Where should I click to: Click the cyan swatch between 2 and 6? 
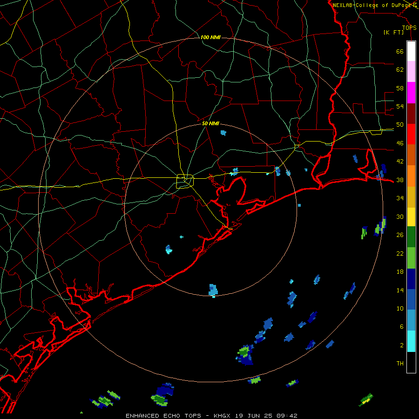(x=411, y=341)
